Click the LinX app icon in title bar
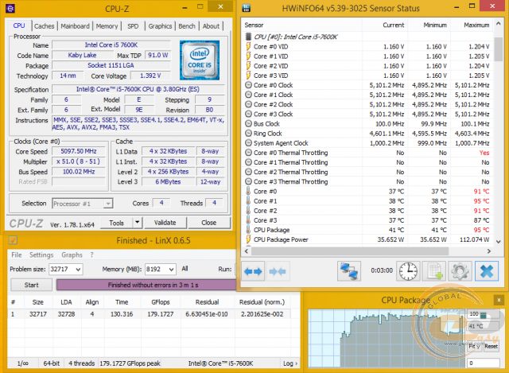This screenshot has height=373, width=509. point(13,240)
